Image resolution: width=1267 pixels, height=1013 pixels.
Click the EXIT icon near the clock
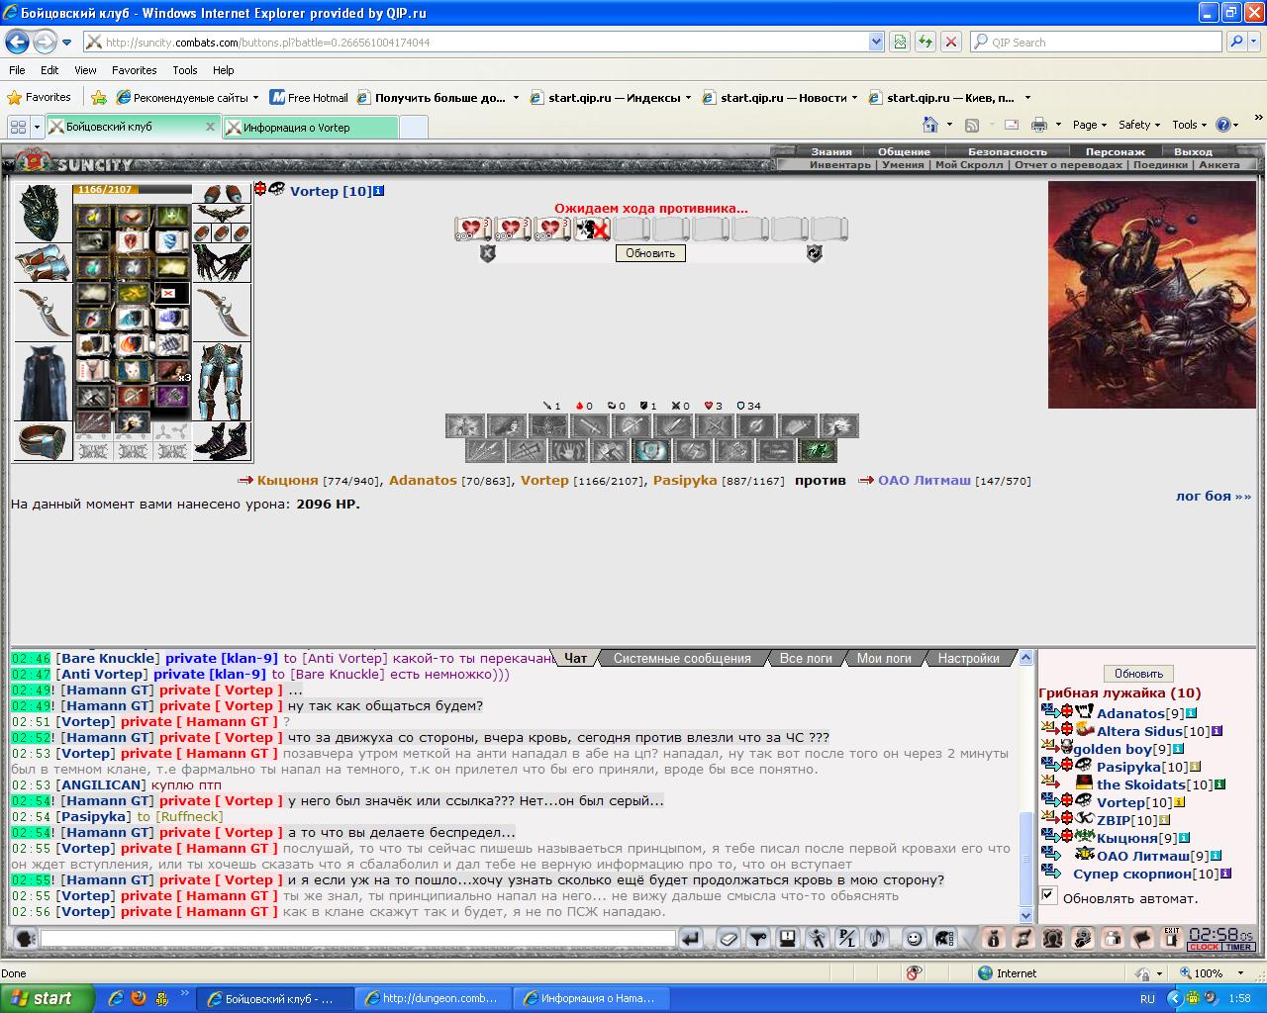click(1172, 938)
